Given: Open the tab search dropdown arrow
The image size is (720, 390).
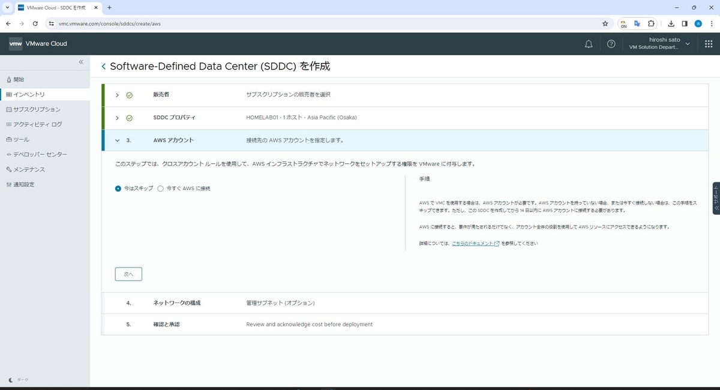Looking at the screenshot, I should (x=7, y=7).
